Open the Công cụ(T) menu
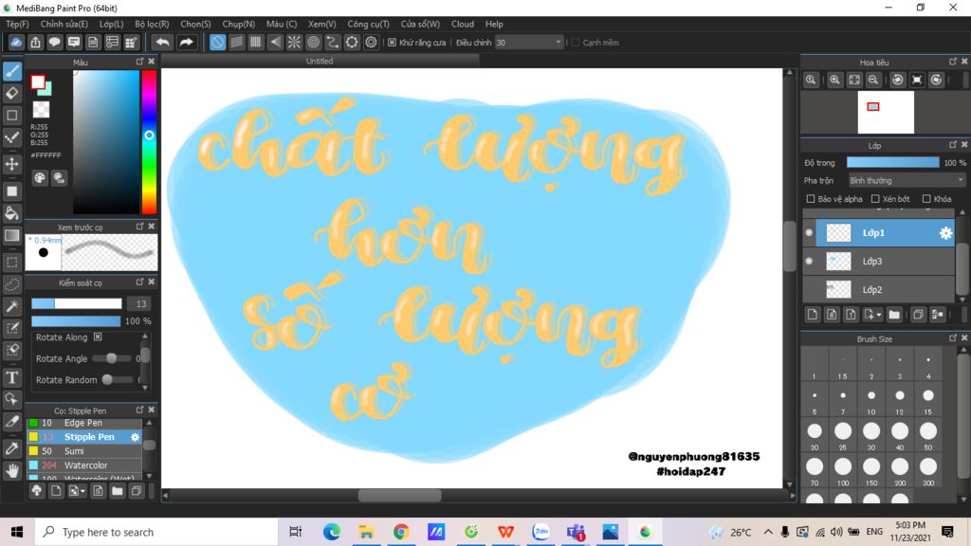 [x=368, y=24]
